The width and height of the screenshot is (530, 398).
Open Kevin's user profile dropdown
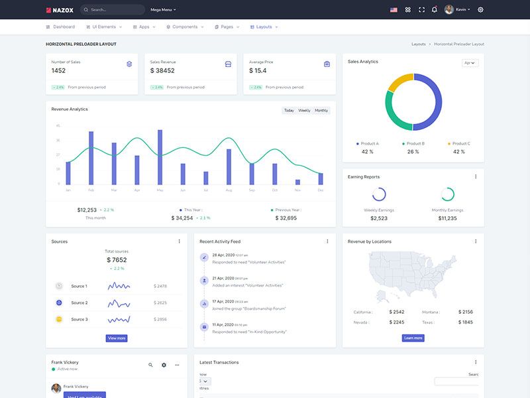point(458,10)
